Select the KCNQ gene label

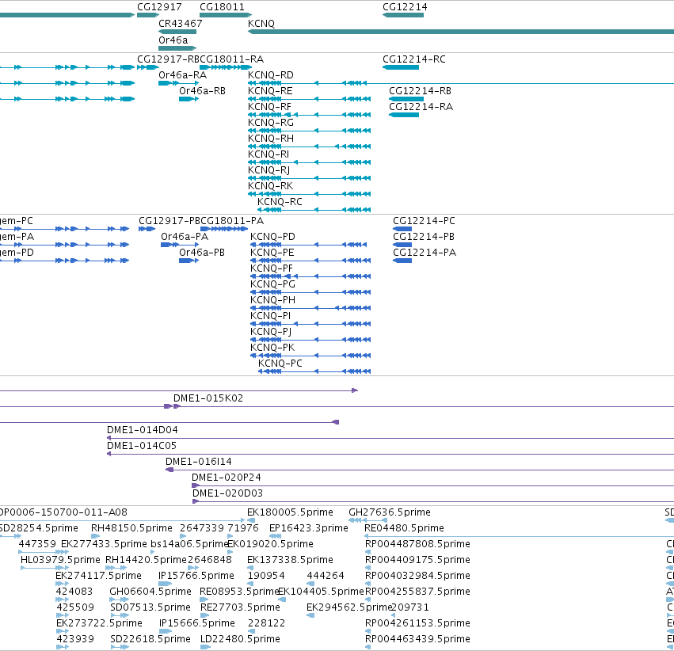point(261,23)
